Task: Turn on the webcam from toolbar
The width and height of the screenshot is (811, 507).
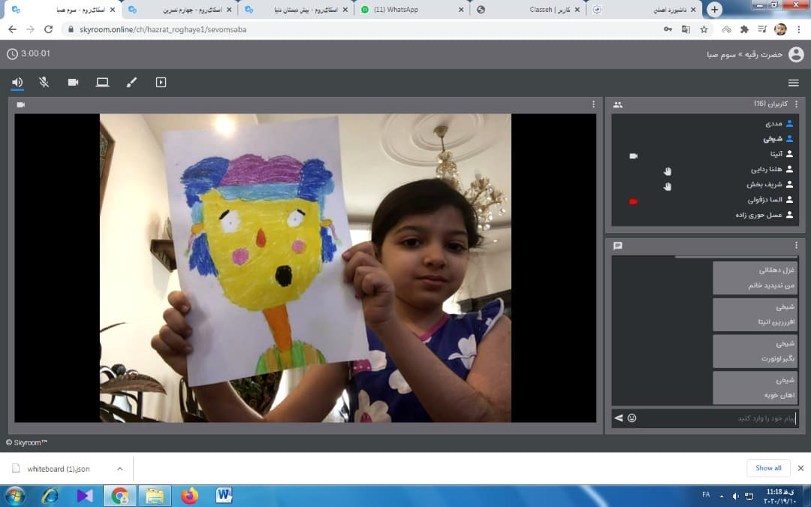Action: [x=73, y=83]
